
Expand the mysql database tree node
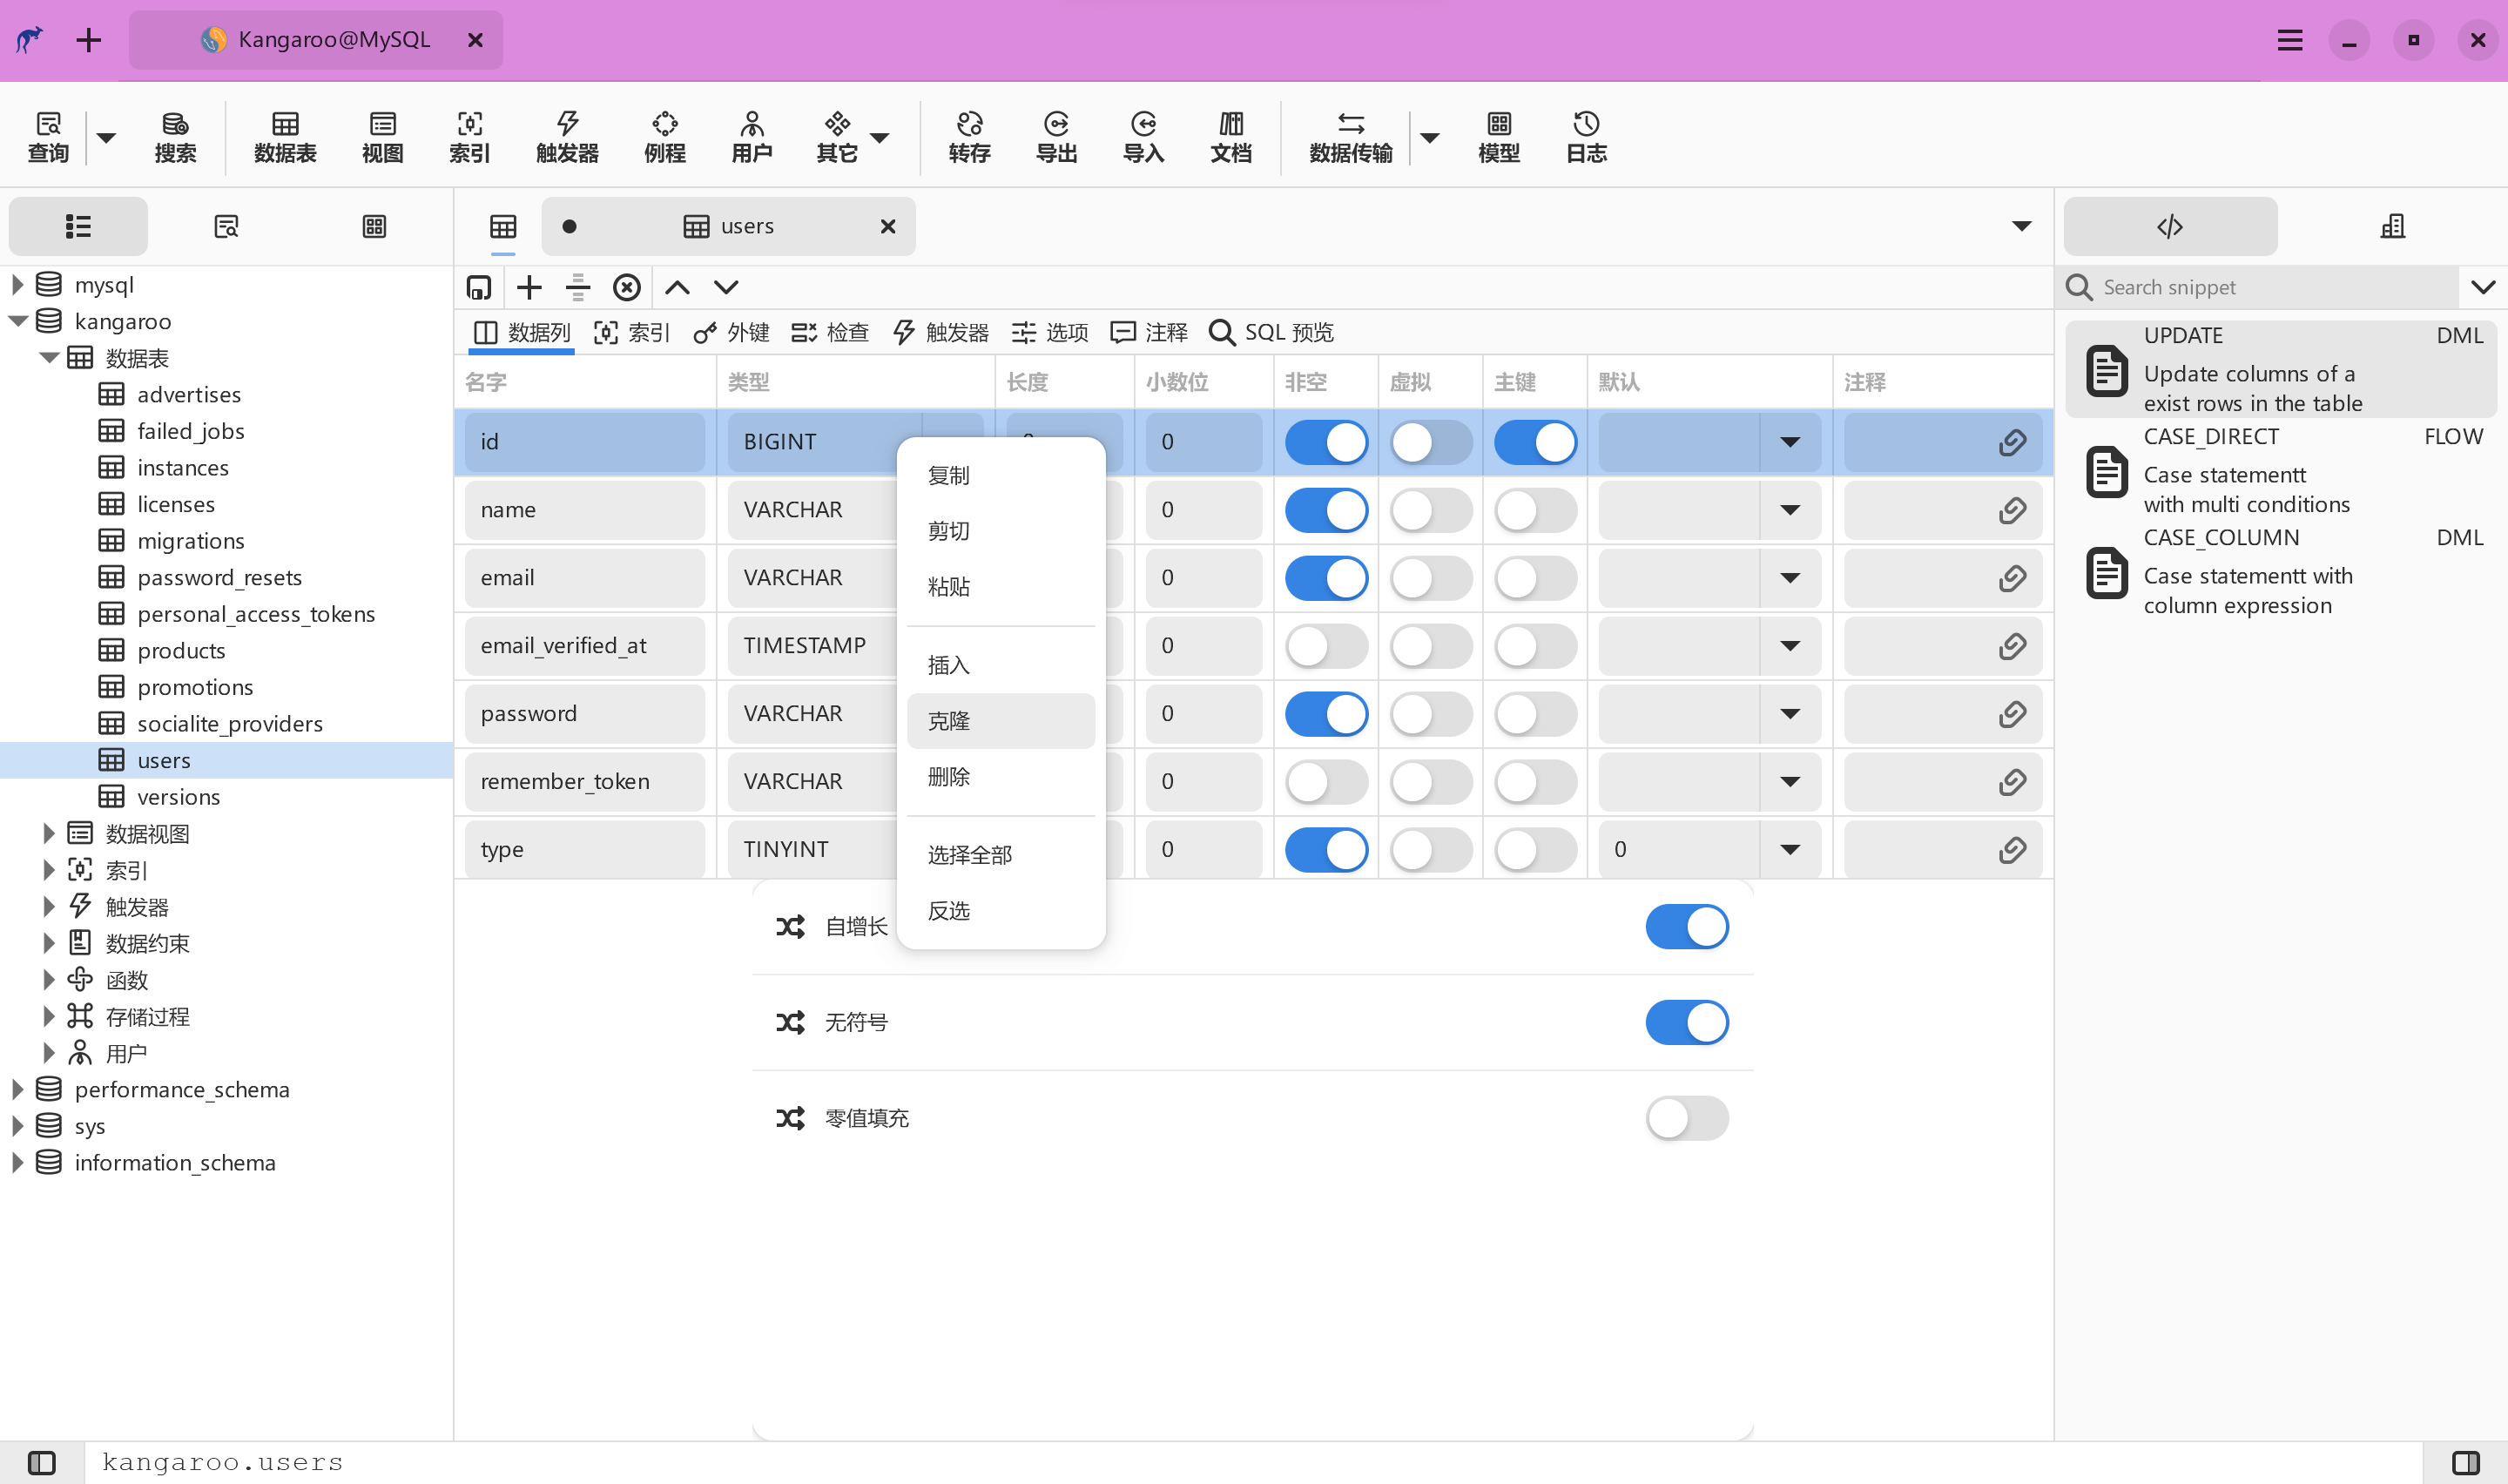17,285
